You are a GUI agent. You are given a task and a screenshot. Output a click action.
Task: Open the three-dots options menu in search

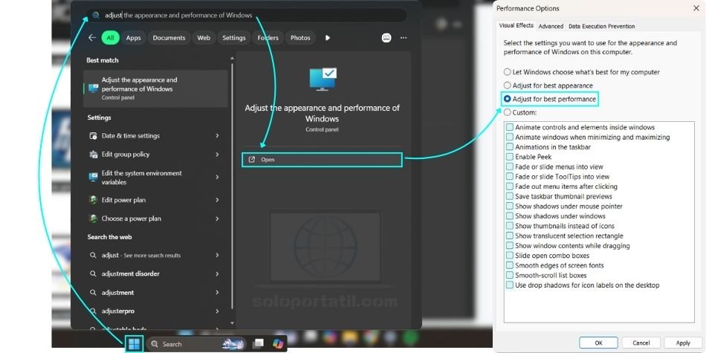(404, 38)
